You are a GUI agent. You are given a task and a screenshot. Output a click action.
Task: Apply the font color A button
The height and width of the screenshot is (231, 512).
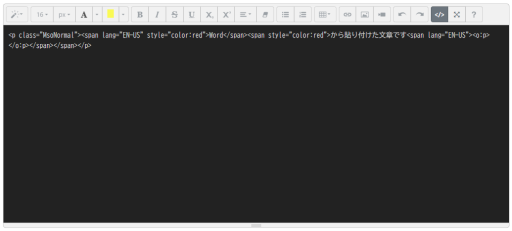[x=84, y=14]
